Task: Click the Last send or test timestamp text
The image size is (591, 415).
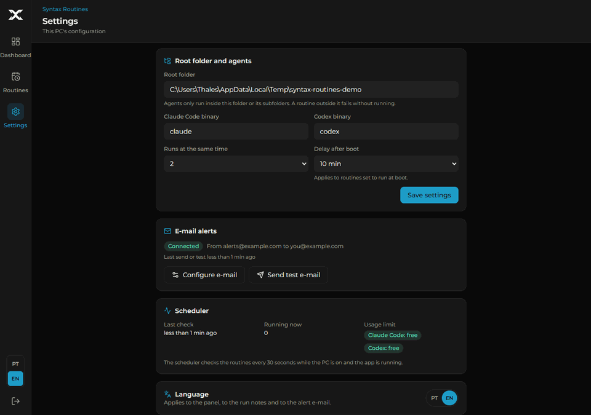Action: (x=209, y=257)
